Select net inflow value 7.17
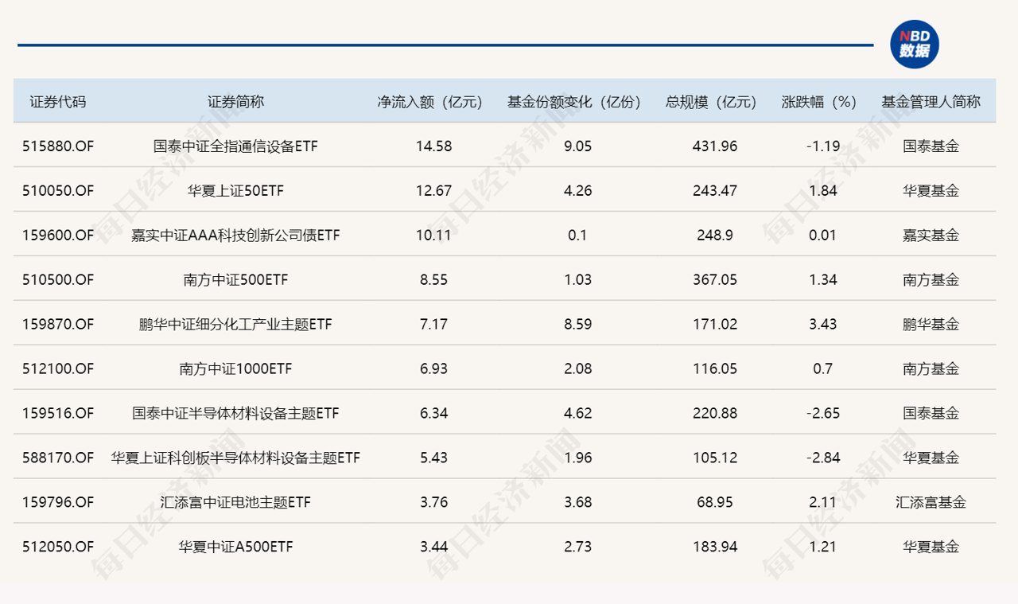The width and height of the screenshot is (1018, 604). tap(433, 325)
